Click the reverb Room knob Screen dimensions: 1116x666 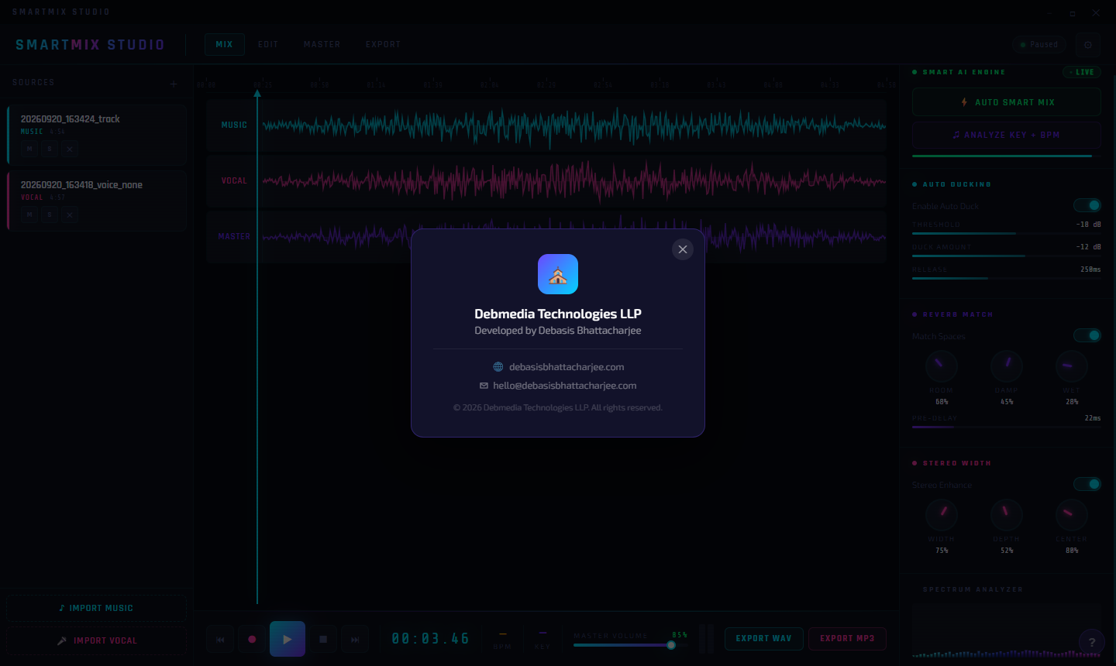[x=942, y=366]
